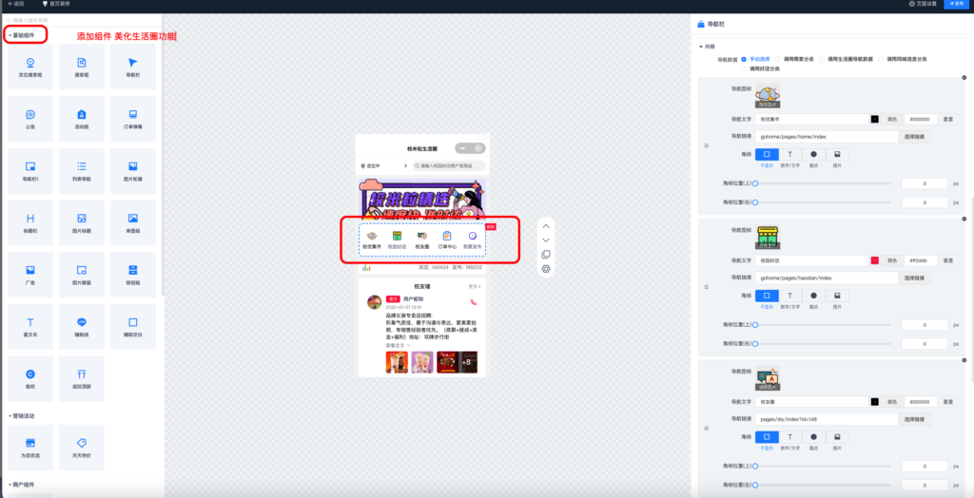Add the 富文本 component
974x498 pixels.
pyautogui.click(x=30, y=326)
